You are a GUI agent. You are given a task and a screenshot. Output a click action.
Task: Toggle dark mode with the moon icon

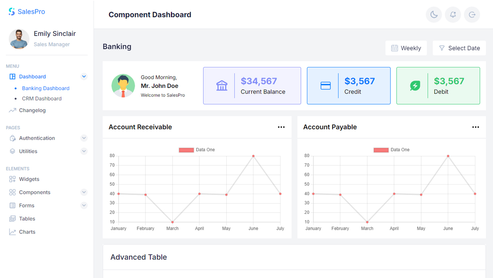click(434, 15)
